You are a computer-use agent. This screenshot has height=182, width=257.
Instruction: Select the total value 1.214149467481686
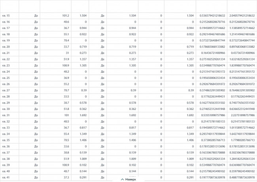(242, 34)
